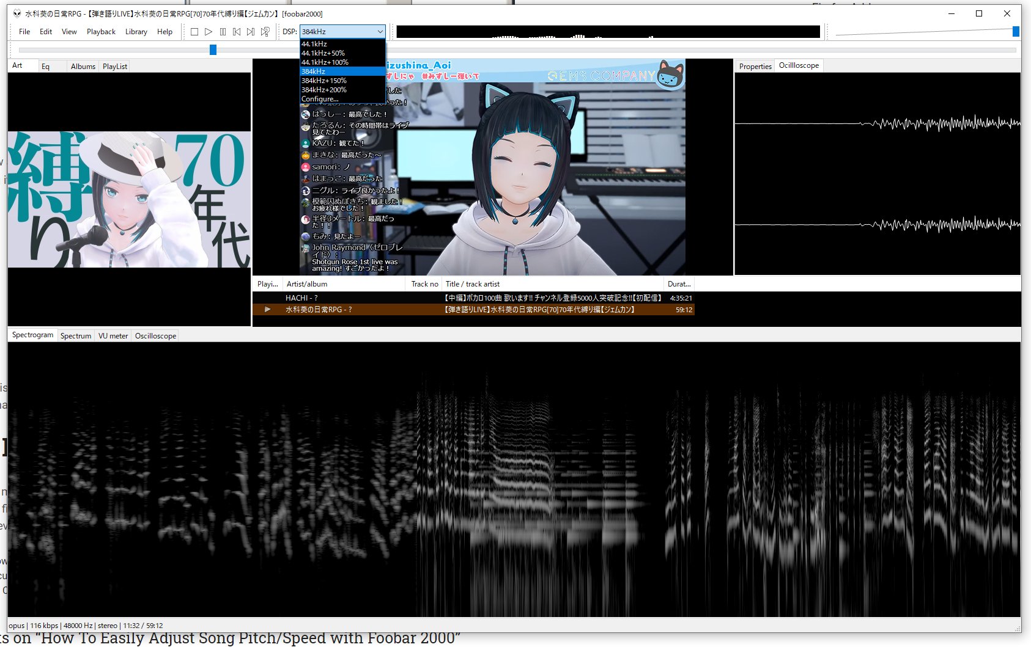1031x647 pixels.
Task: Open the Albums tab
Action: point(83,67)
